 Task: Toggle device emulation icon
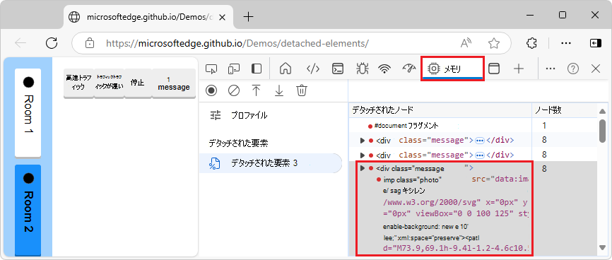click(233, 69)
